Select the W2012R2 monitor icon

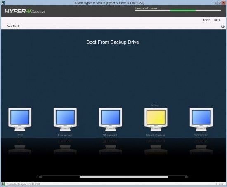point(201,119)
